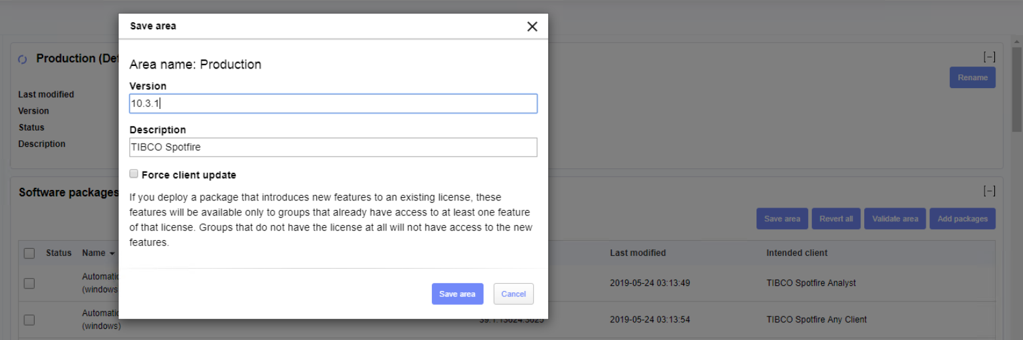Click the Rename button
Screen dimensions: 1023x340
click(x=972, y=78)
